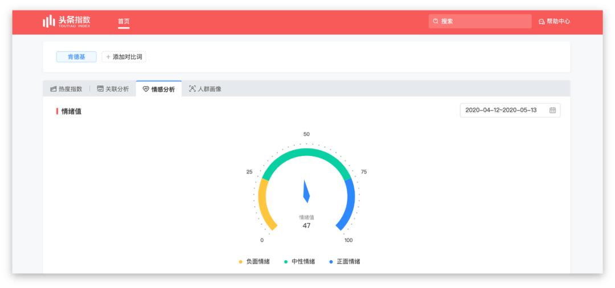Select the 情感分析 tab
This screenshot has width=615, height=288.
158,89
